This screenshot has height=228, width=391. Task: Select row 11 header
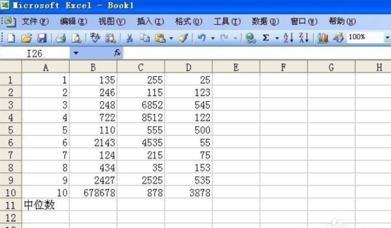(x=11, y=205)
